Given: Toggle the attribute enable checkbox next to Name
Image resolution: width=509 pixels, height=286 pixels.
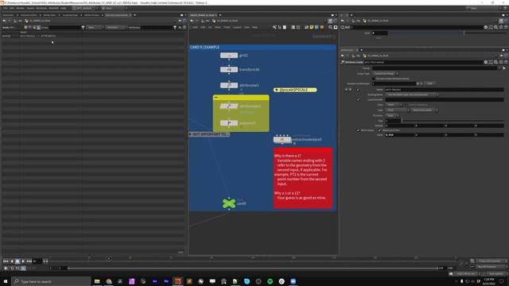Looking at the screenshot, I should 358,90.
